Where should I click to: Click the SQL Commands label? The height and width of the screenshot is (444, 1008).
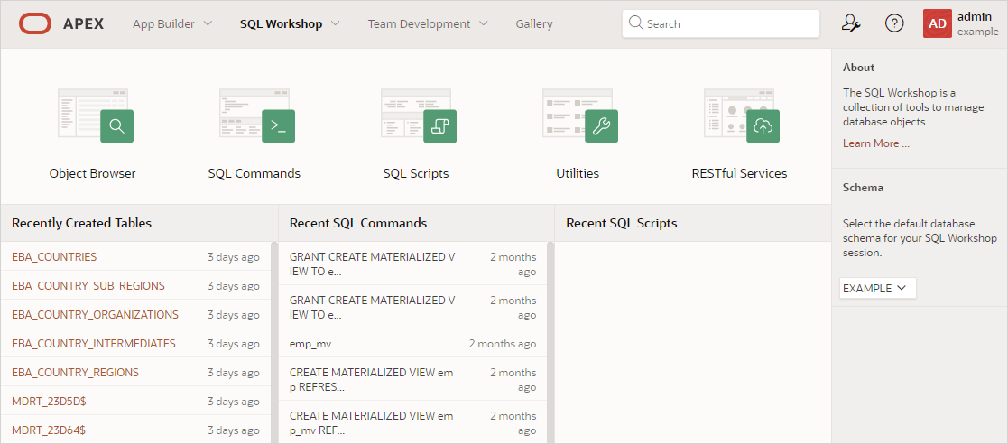[254, 173]
